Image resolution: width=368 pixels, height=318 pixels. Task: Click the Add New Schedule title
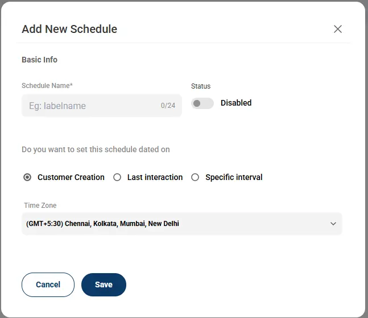(69, 29)
